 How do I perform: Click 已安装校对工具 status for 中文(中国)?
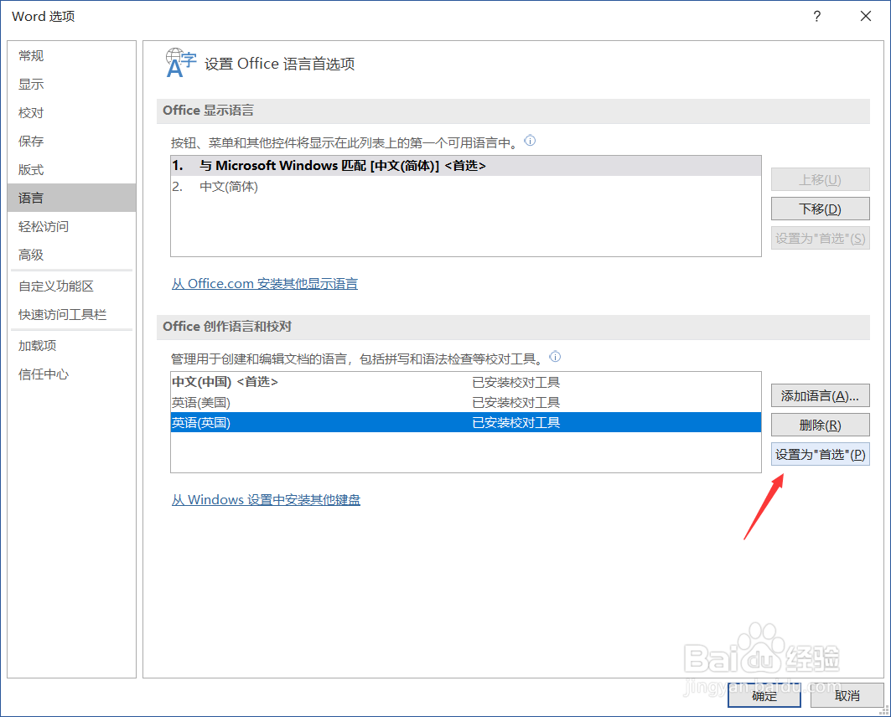pos(516,382)
